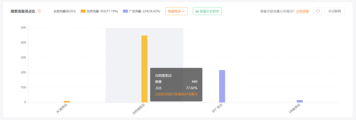
Task: Click the refresh icon button
Action: click(x=318, y=11)
